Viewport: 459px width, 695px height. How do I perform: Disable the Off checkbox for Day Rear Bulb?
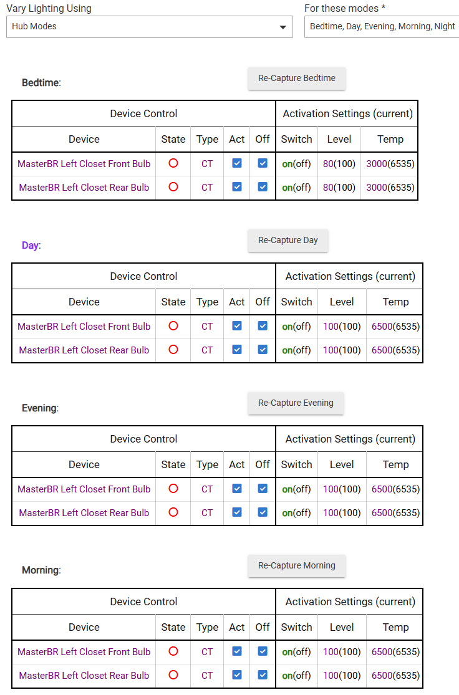click(262, 350)
